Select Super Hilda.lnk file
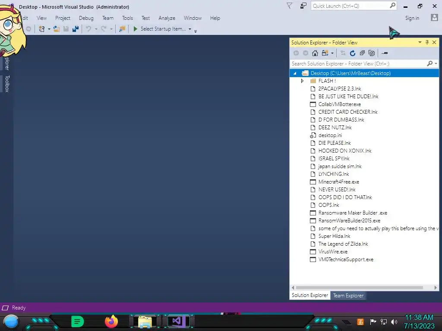The width and height of the screenshot is (442, 331). tap(335, 236)
